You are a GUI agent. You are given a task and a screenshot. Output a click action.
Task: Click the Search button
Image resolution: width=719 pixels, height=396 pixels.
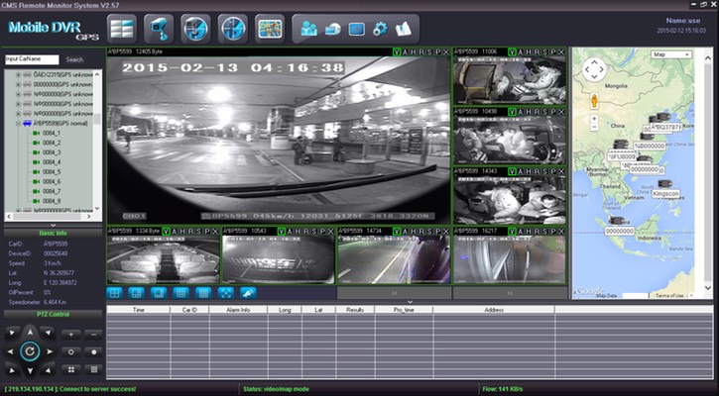[x=74, y=59]
